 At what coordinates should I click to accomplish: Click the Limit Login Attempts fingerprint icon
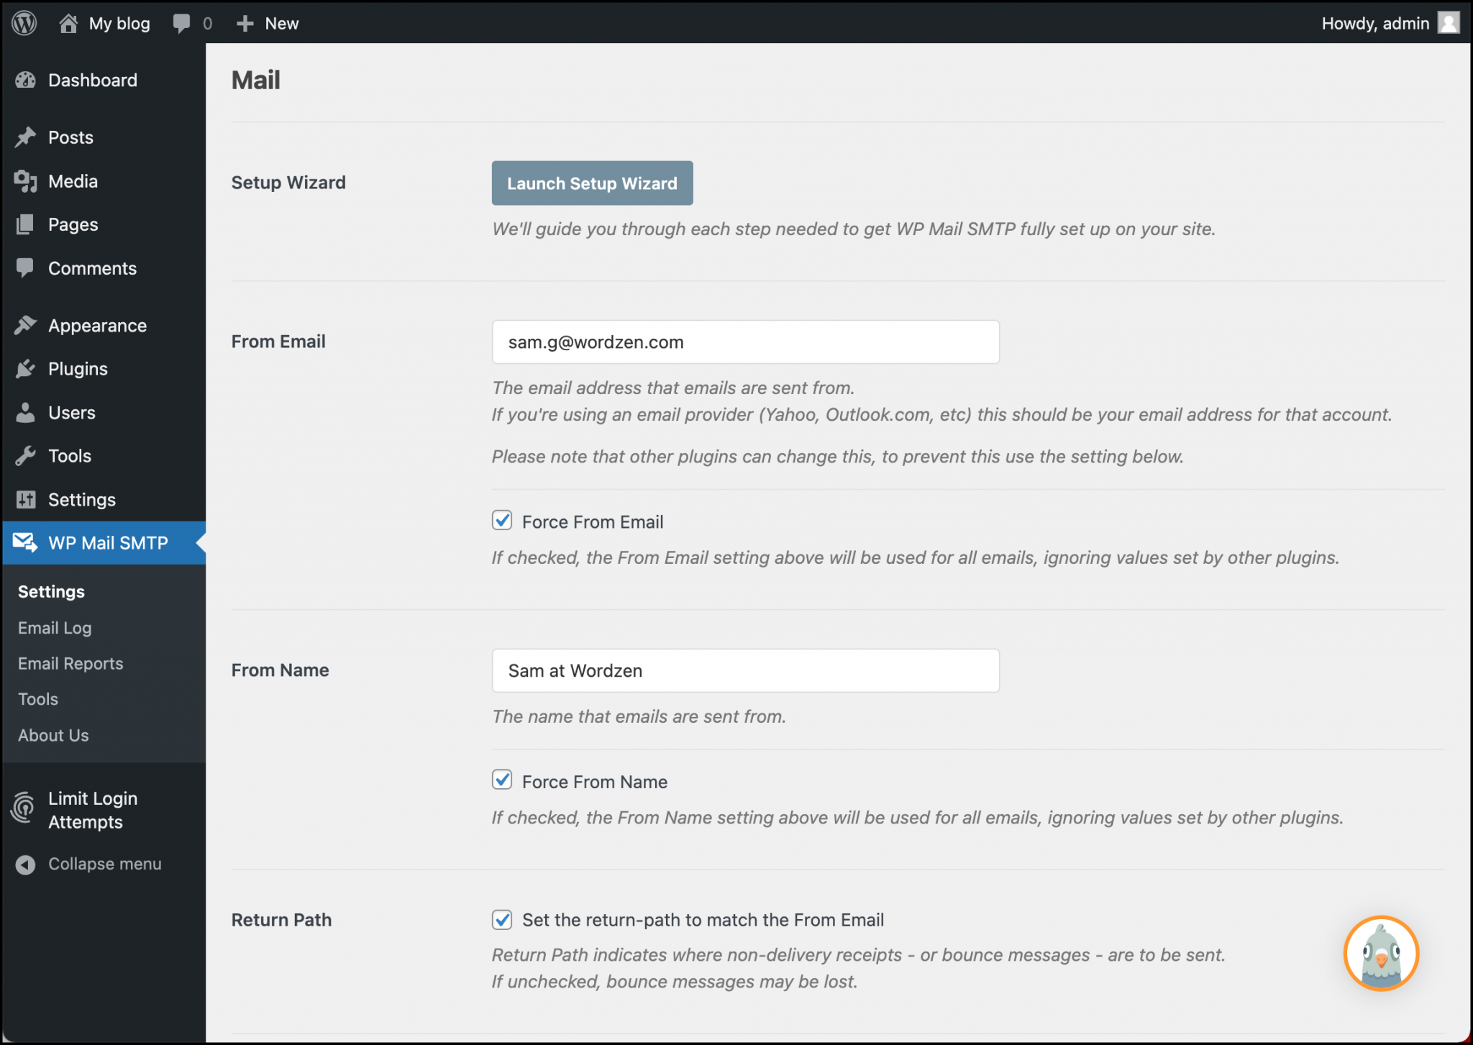23,807
